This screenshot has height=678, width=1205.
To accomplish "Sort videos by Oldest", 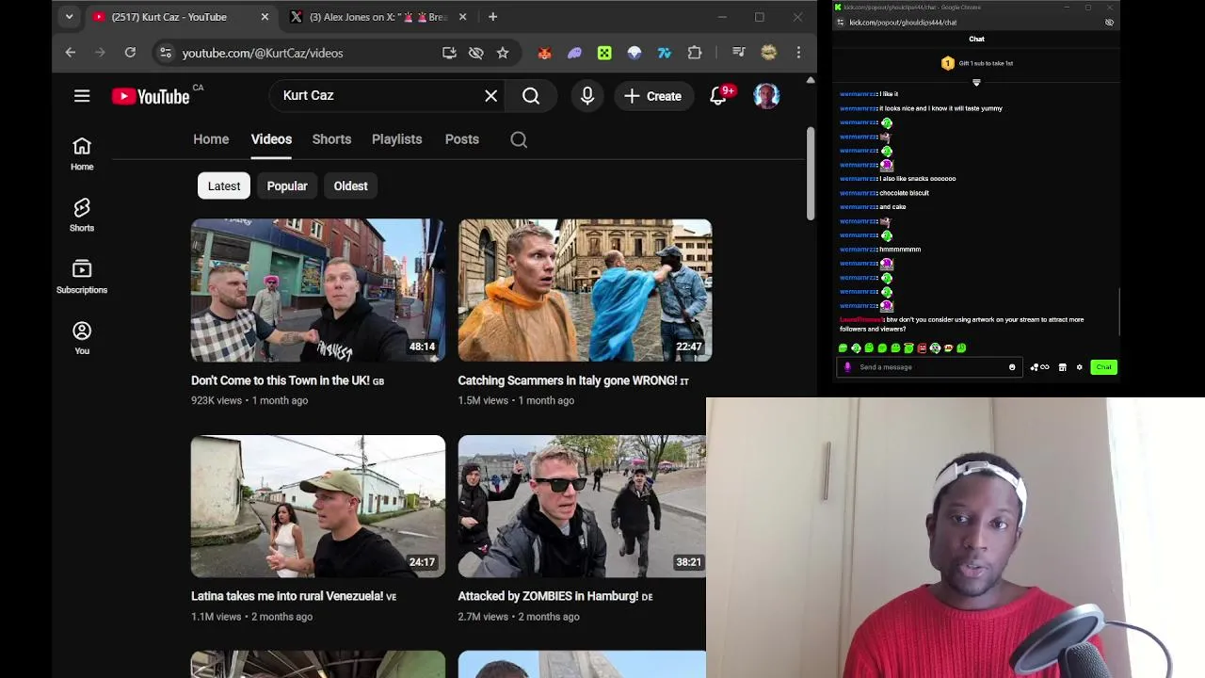I will tap(350, 186).
